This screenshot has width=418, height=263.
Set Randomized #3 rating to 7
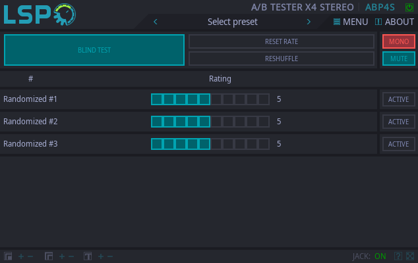(228, 144)
